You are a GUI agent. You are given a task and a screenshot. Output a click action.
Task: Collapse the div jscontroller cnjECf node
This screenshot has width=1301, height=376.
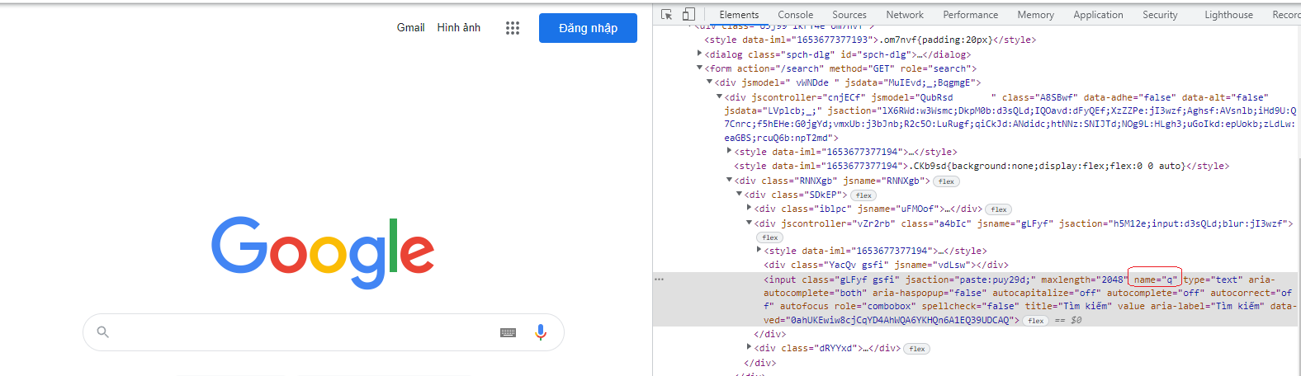[x=719, y=96]
